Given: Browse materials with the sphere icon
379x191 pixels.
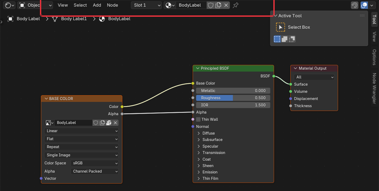Looking at the screenshot, I should (170, 5).
